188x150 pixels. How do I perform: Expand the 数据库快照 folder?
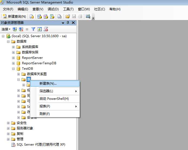pos(14,52)
